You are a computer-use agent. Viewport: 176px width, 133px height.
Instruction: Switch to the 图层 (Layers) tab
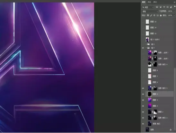point(144,2)
